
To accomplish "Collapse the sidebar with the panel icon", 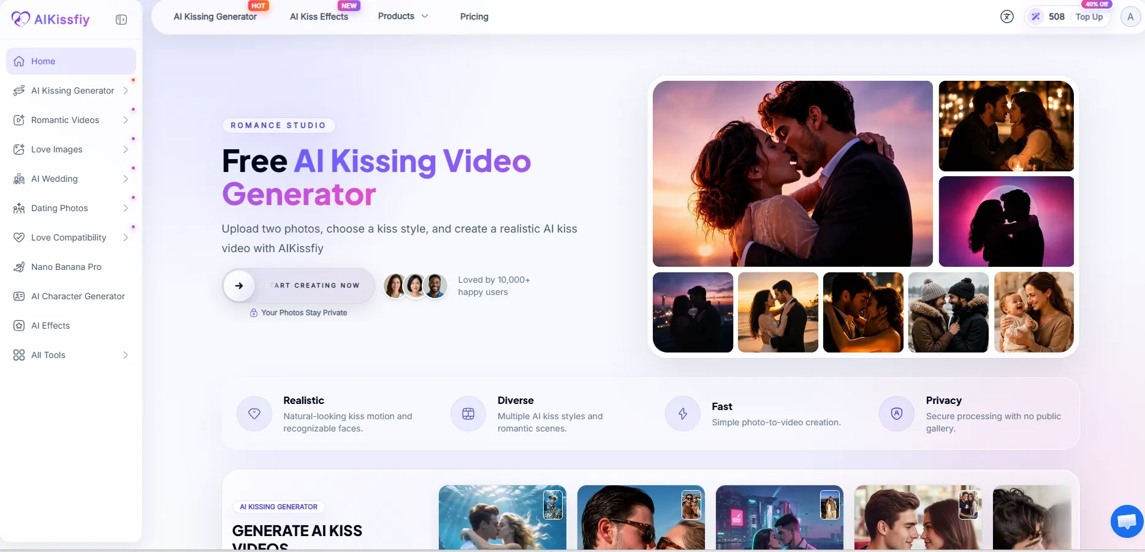I will pos(121,20).
